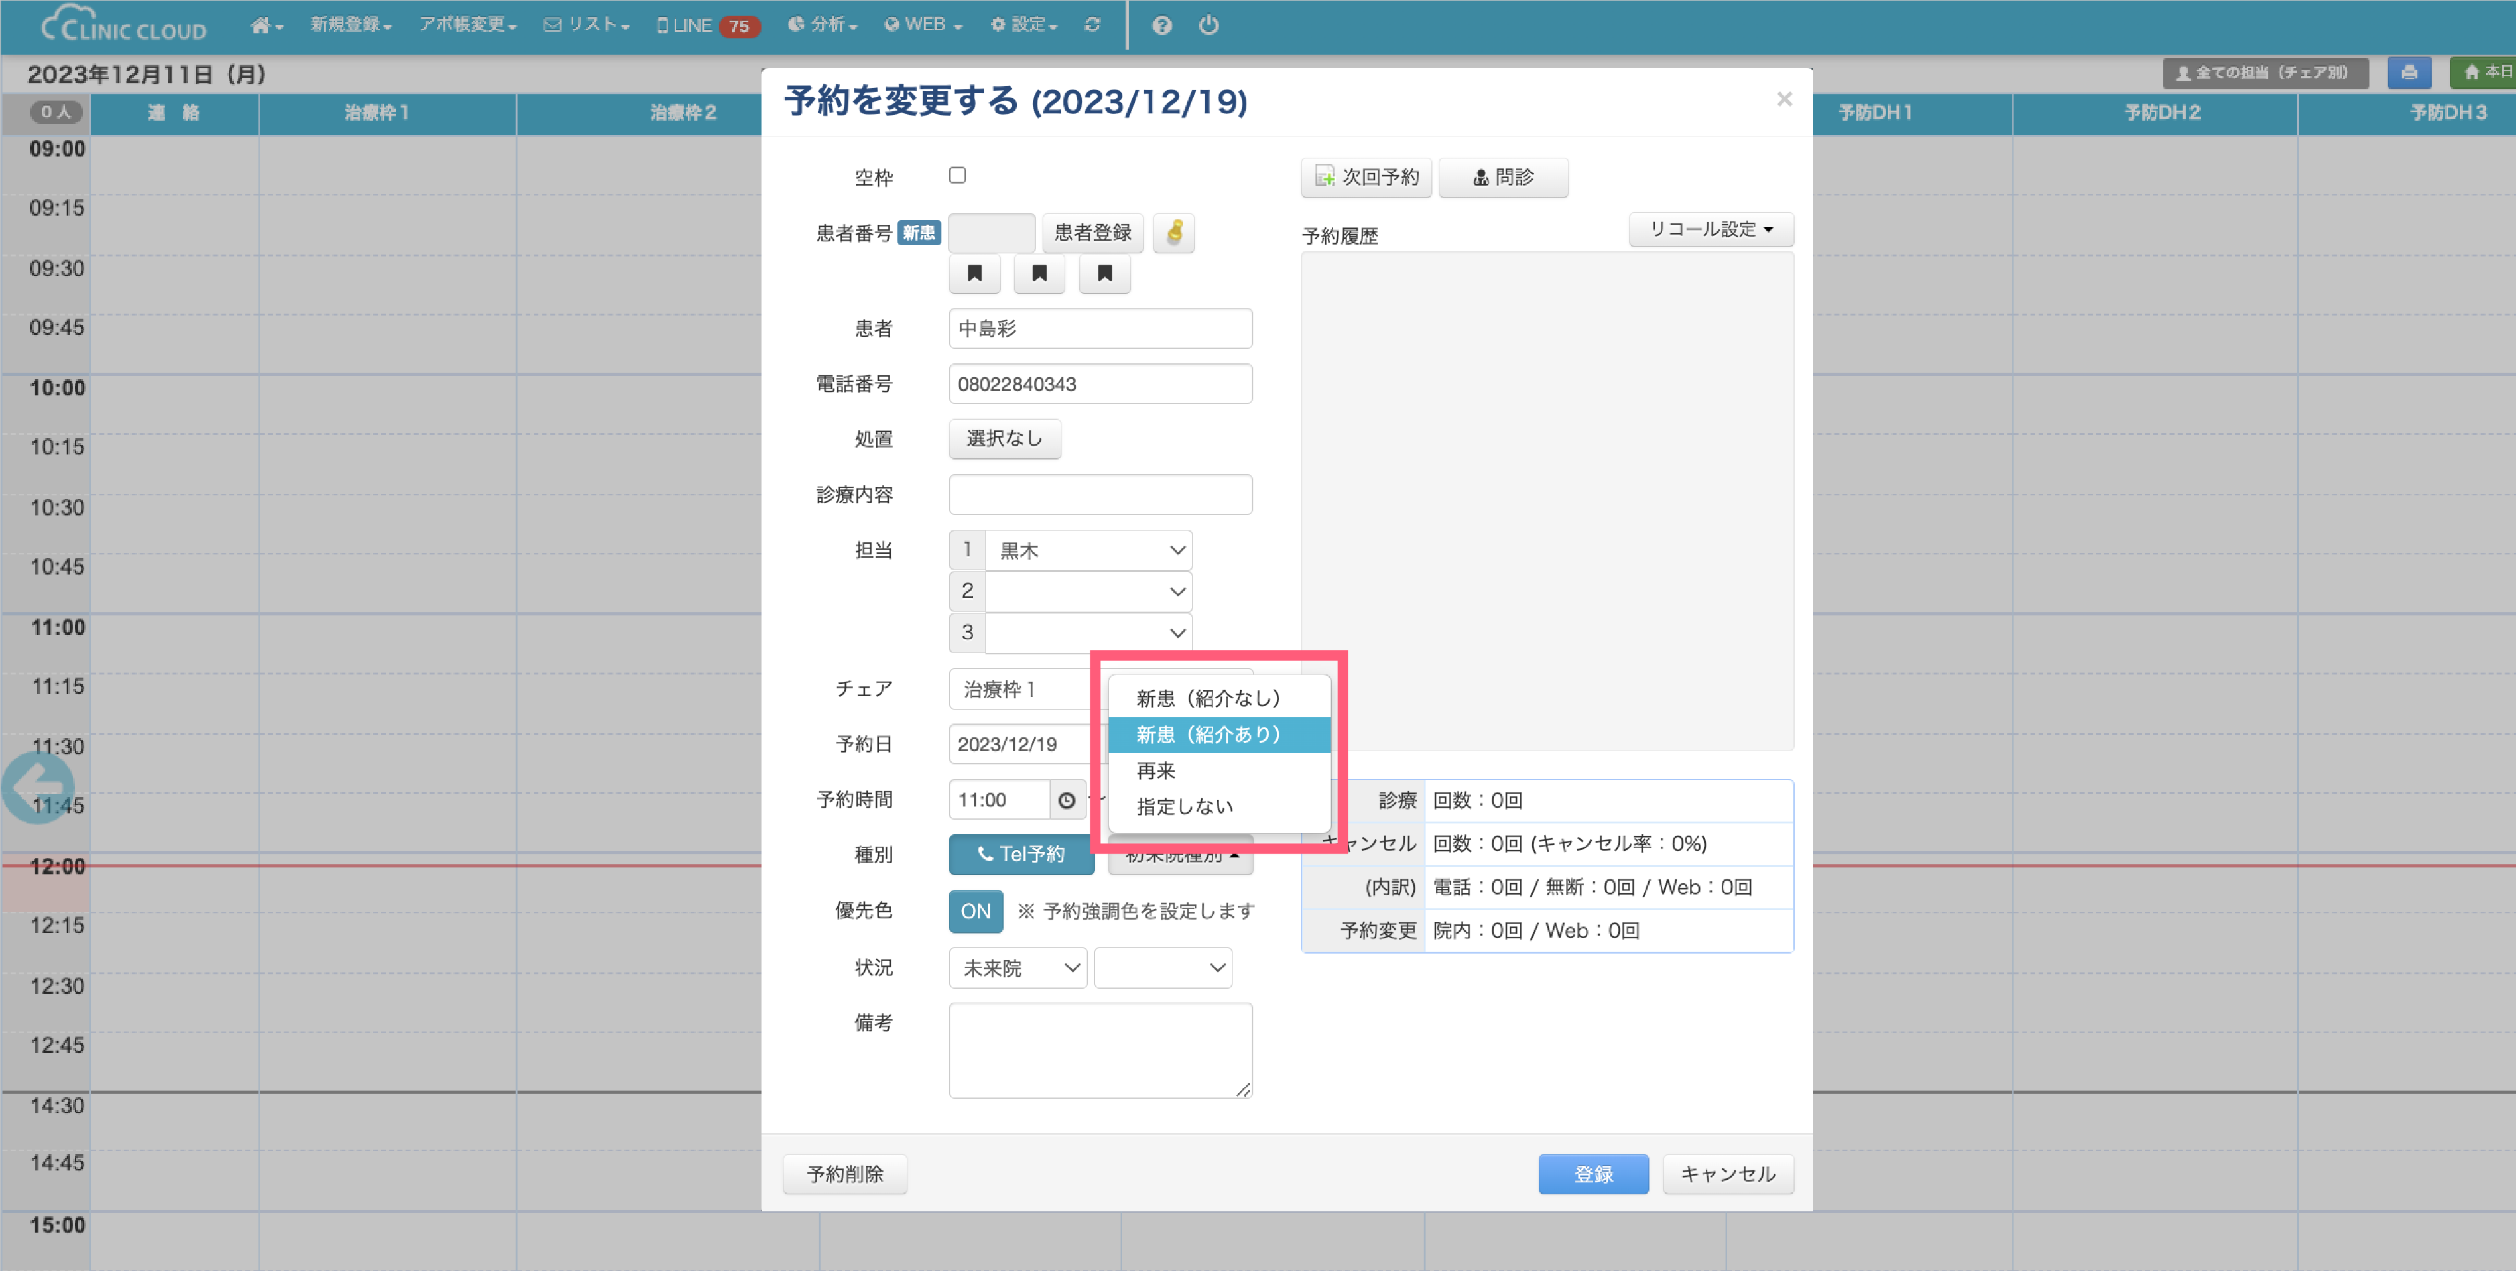Select 新患（紹介あり） menu option

pyautogui.click(x=1208, y=735)
